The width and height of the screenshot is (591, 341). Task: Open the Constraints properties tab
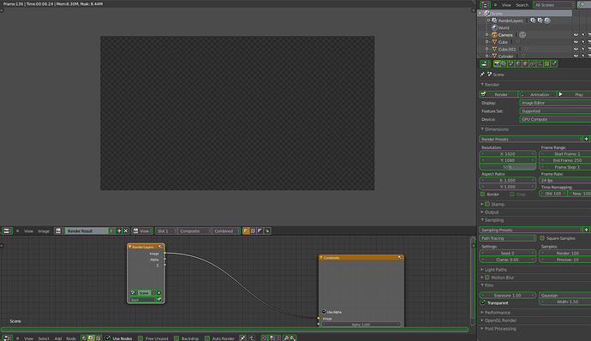coord(533,63)
